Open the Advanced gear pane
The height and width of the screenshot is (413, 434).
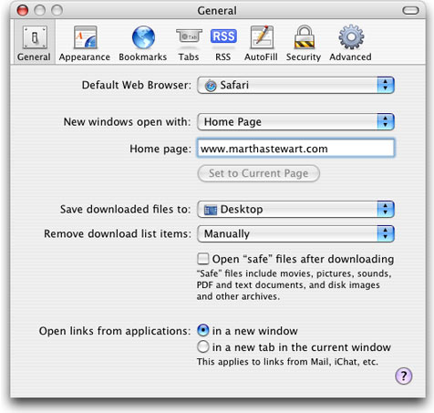(x=350, y=43)
